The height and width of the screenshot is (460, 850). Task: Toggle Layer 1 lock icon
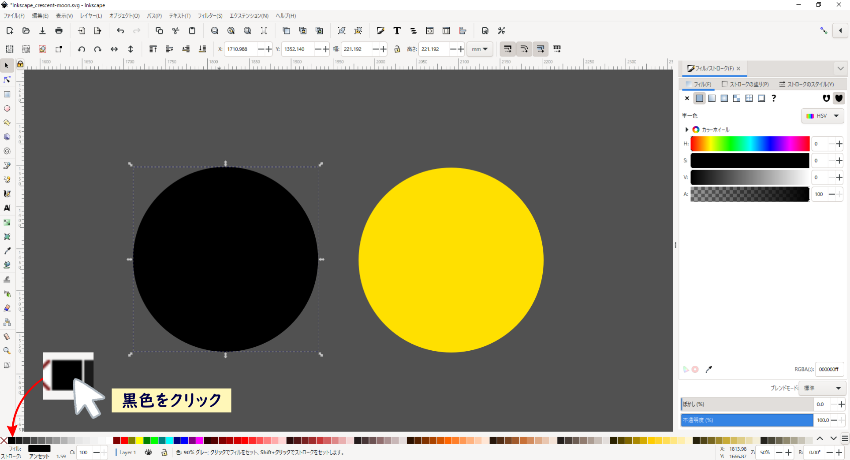(x=164, y=452)
